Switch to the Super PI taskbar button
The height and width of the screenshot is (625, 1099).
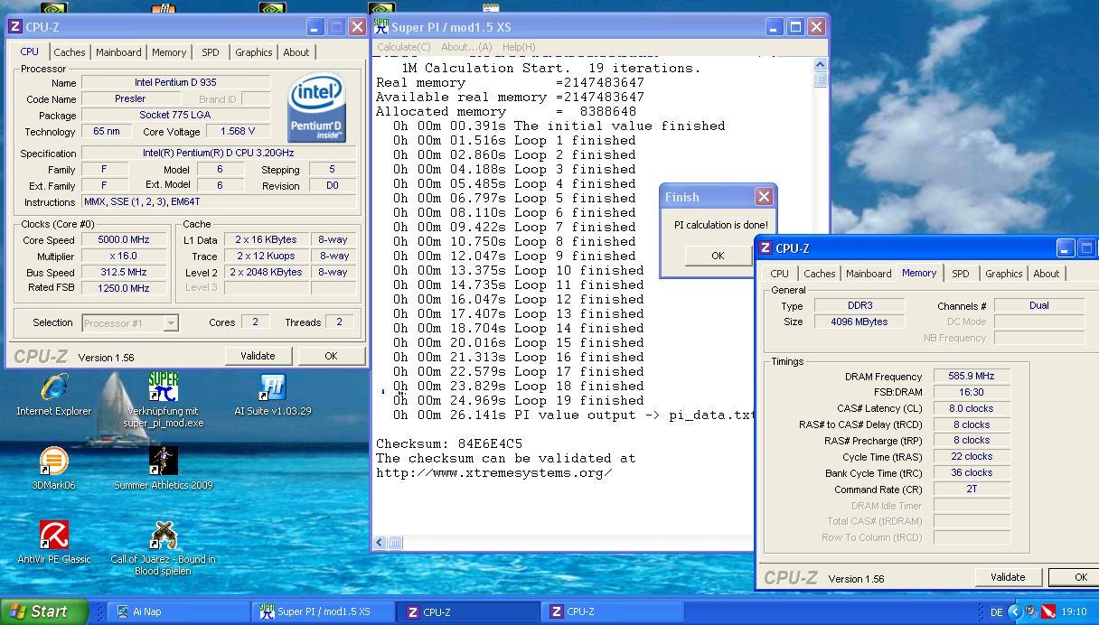(324, 611)
